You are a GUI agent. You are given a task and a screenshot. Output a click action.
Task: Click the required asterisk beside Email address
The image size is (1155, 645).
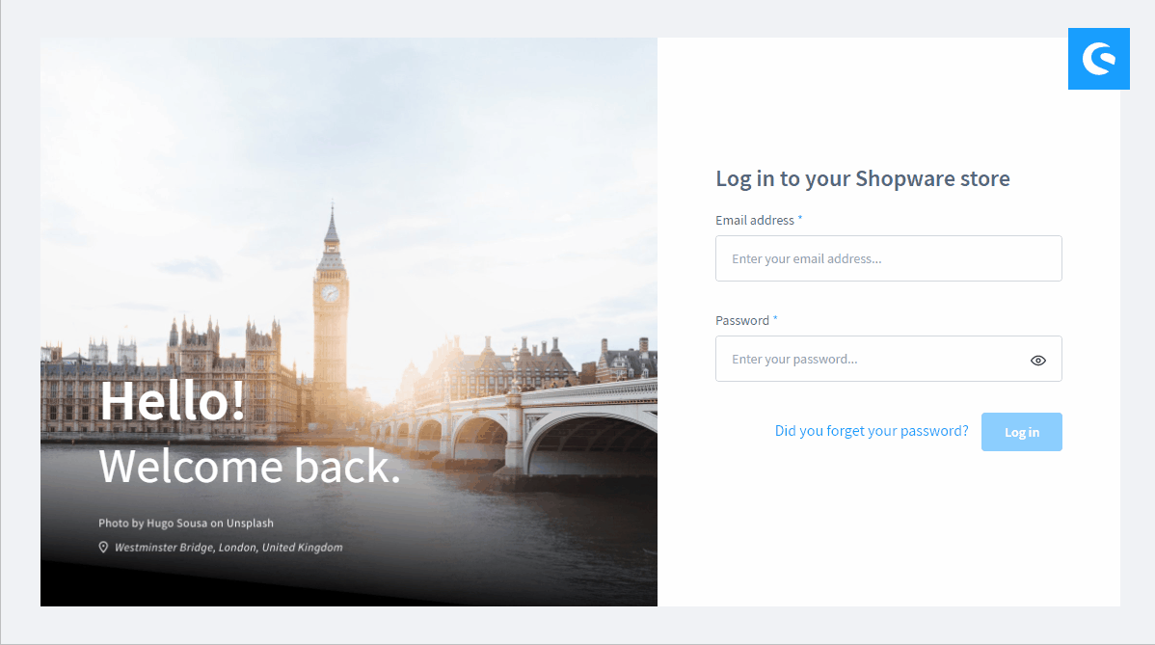pyautogui.click(x=800, y=218)
